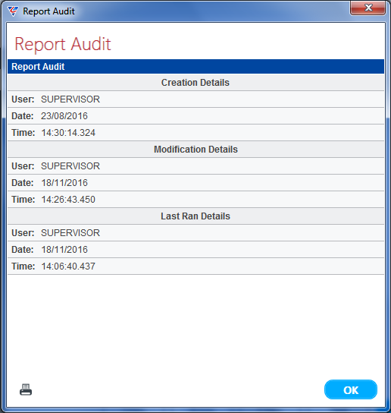Select the last ran User SUPERVISOR row

point(195,232)
